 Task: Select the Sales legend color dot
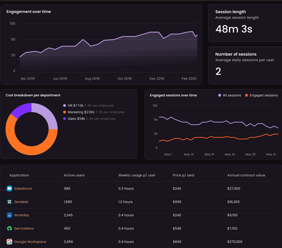point(64,119)
